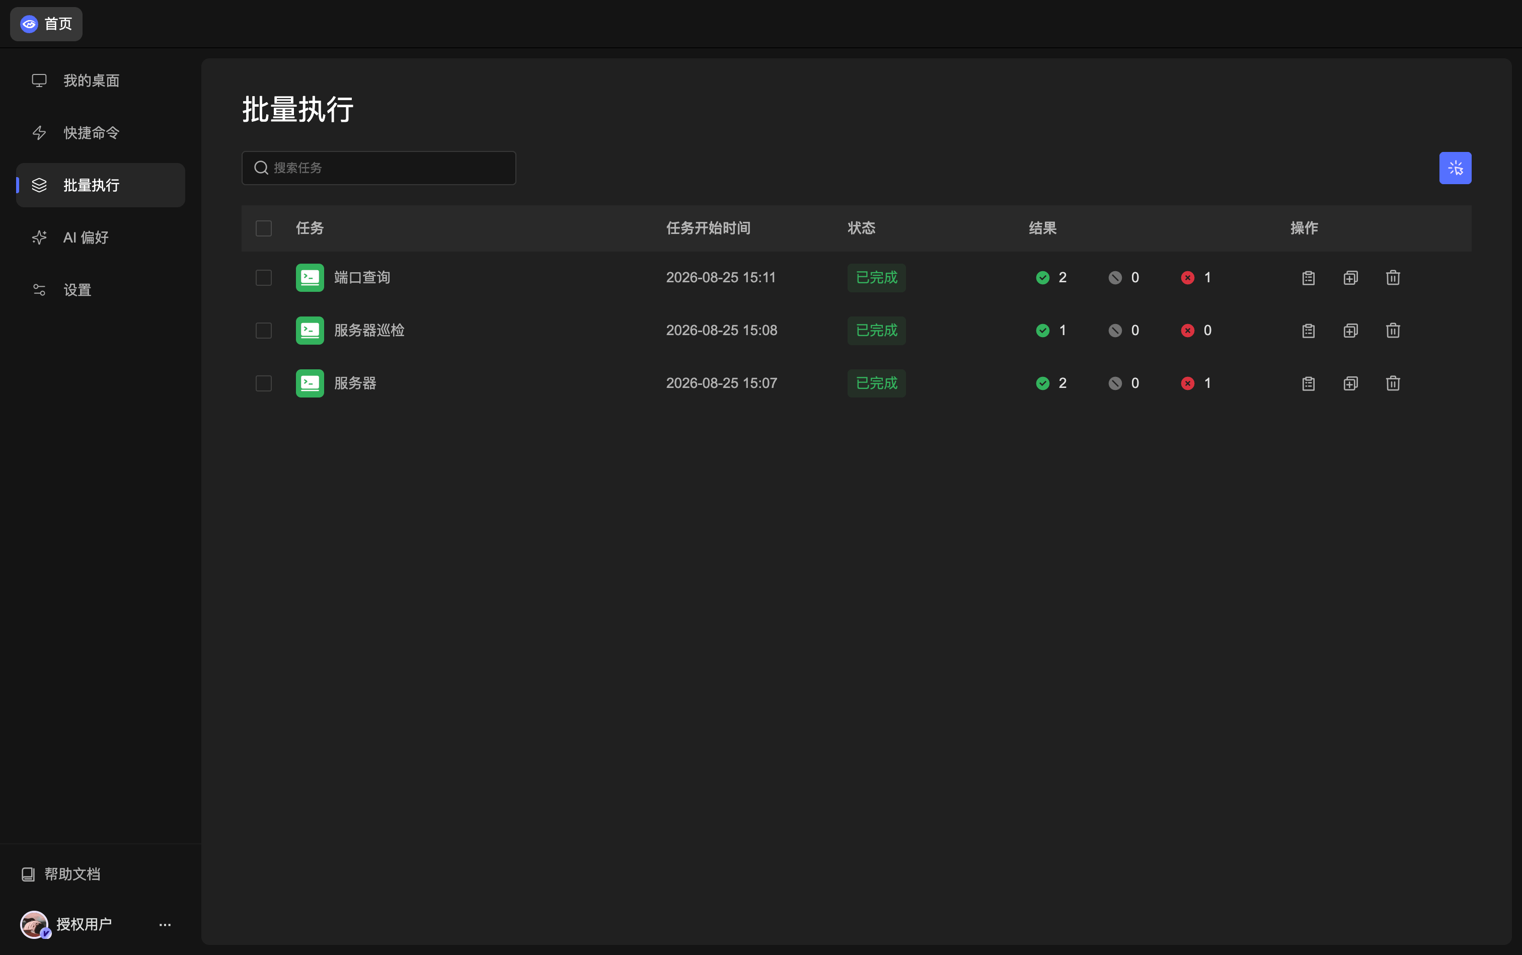Click the start time 2026-08-25 15:07
Viewport: 1522px width, 955px height.
(722, 383)
